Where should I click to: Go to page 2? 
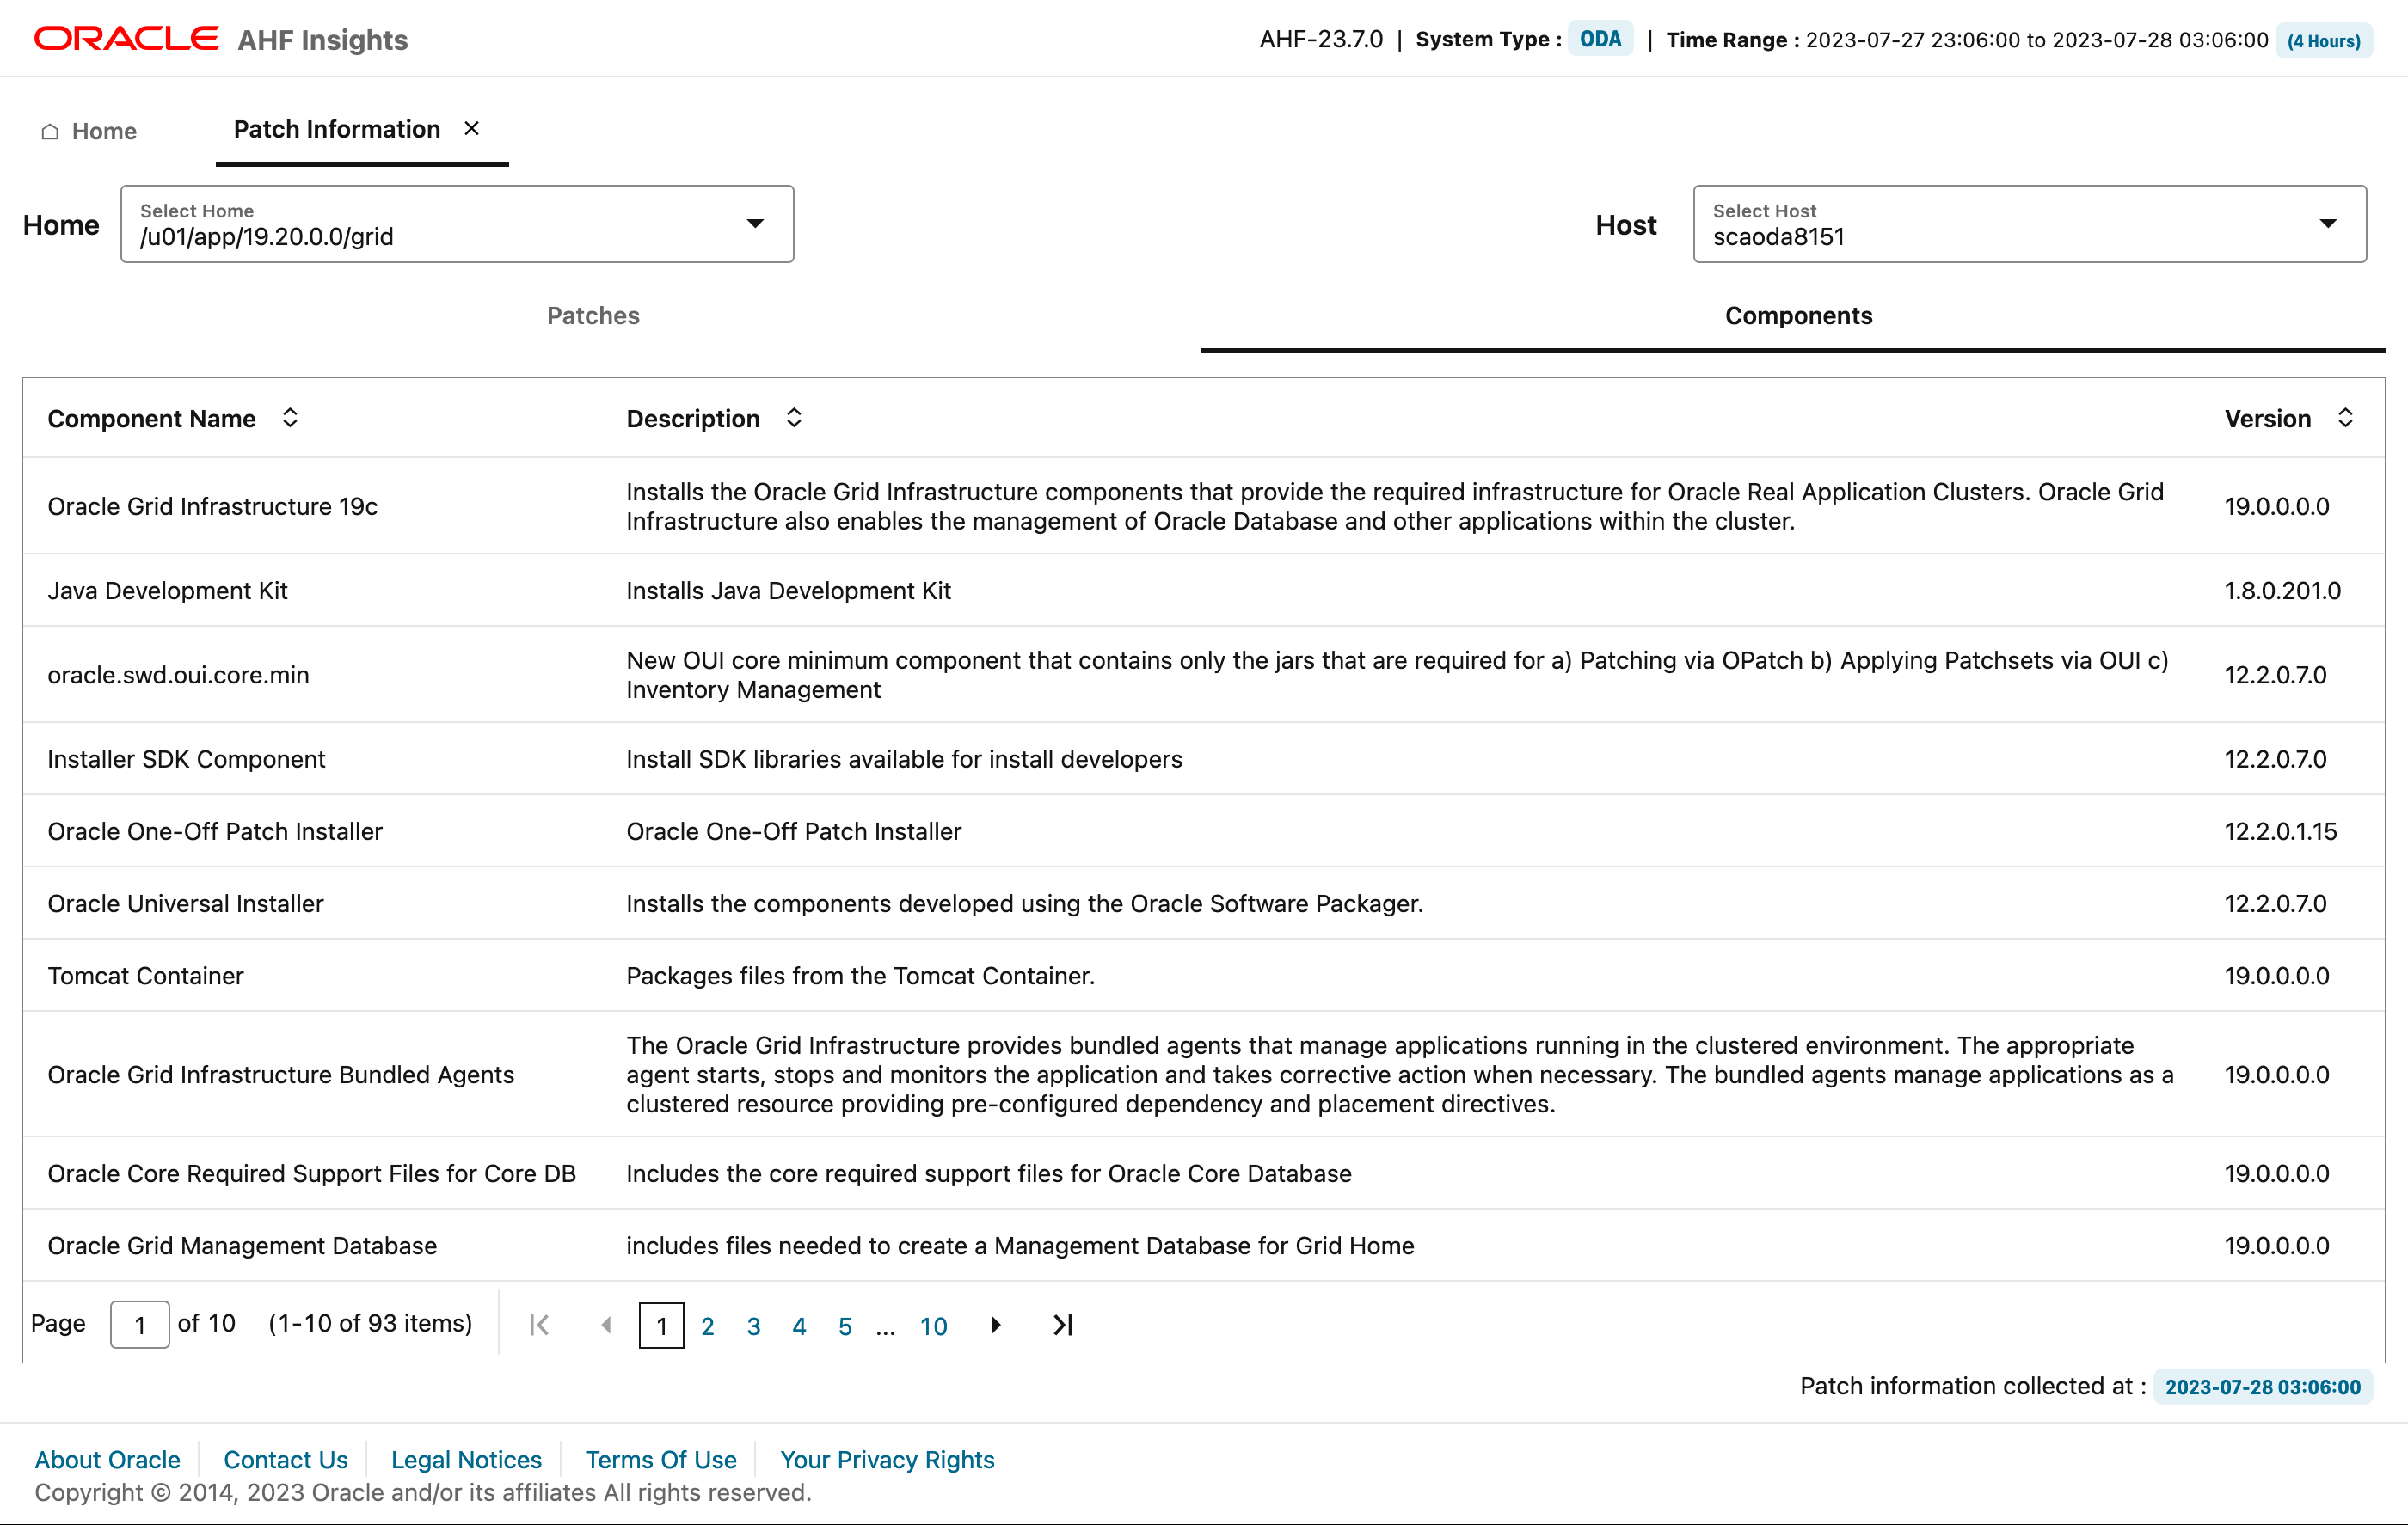(x=707, y=1326)
